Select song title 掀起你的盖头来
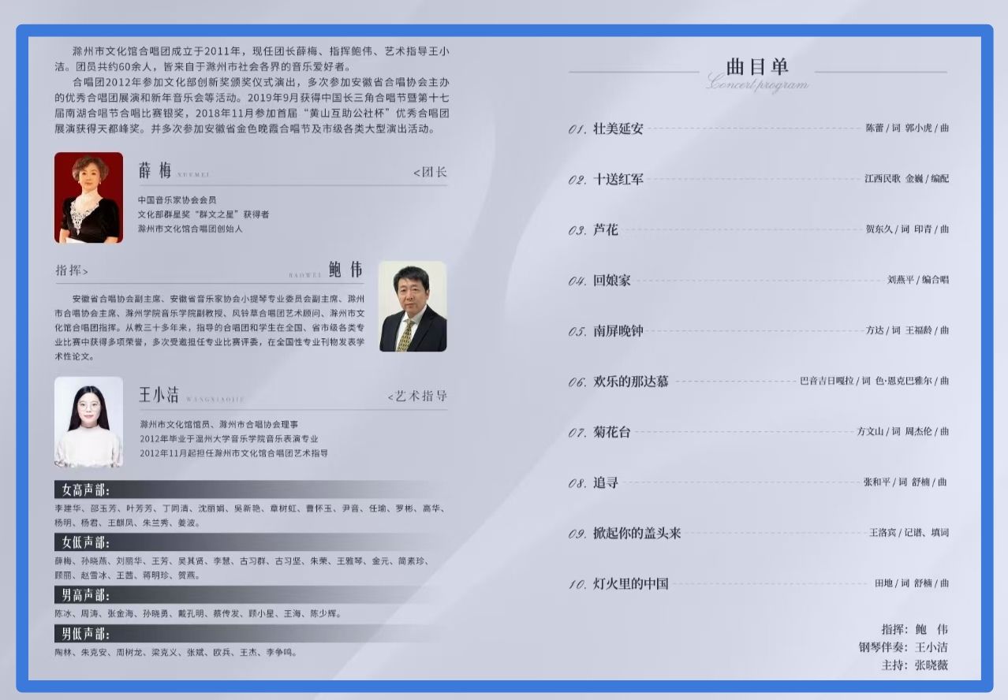 (637, 533)
